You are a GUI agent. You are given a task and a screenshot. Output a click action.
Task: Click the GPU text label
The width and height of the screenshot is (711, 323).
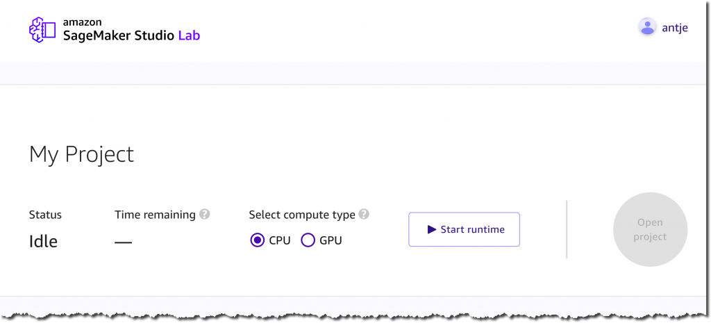pos(331,240)
